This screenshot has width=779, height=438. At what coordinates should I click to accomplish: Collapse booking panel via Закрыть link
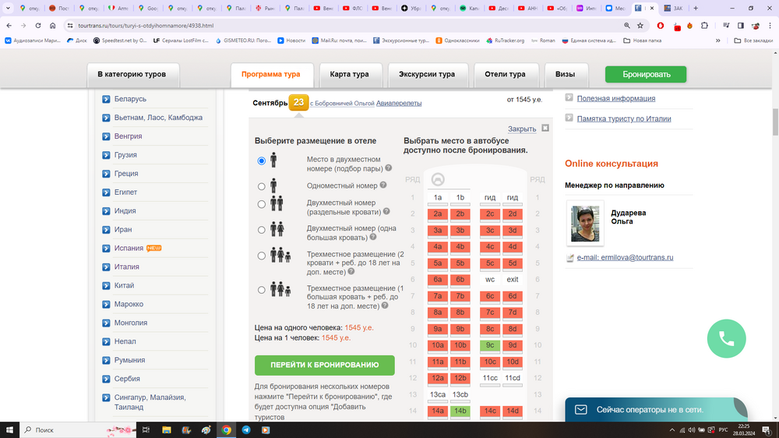coord(521,129)
